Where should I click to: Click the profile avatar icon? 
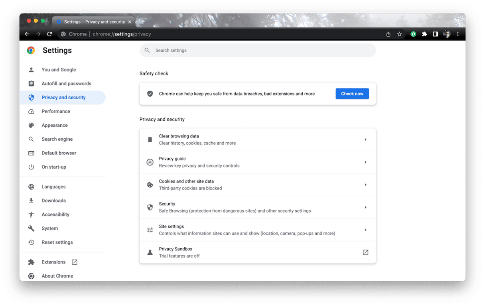tap(447, 34)
